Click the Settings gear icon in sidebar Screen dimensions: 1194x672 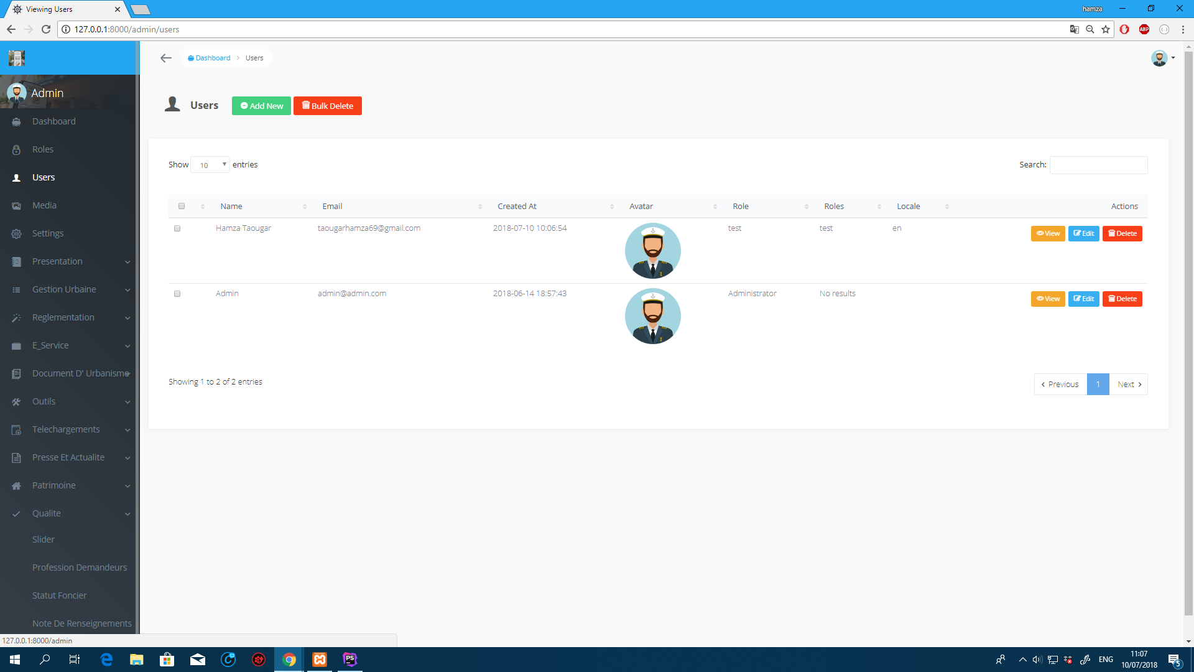[17, 234]
